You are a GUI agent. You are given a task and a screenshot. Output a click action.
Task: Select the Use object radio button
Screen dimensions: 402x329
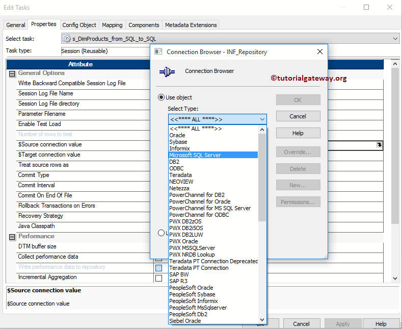tap(161, 97)
